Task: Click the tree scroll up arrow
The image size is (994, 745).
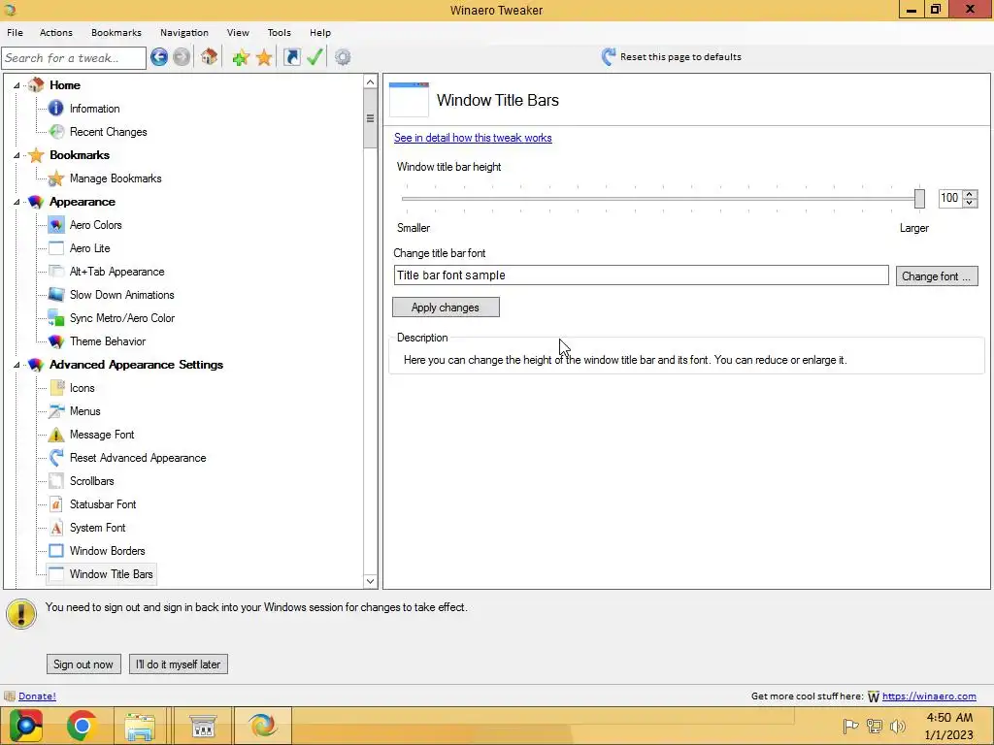Action: tap(370, 81)
